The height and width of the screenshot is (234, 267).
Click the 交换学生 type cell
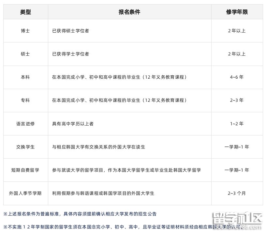click(25, 147)
